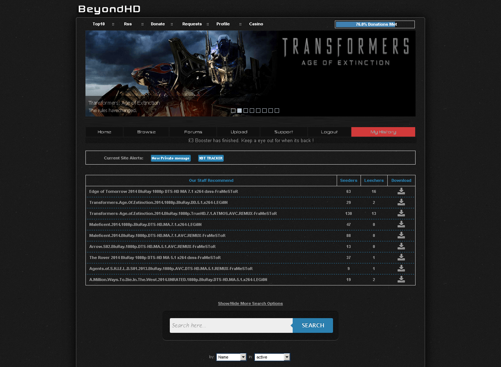View the Profile page
The image size is (501, 367).
[x=223, y=24]
